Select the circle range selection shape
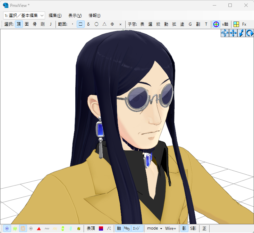Screen dimensions: 254x233 (96, 24)
